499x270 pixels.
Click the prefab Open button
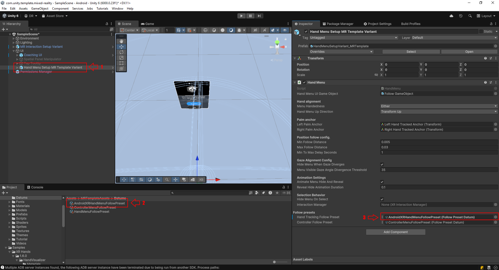469,52
